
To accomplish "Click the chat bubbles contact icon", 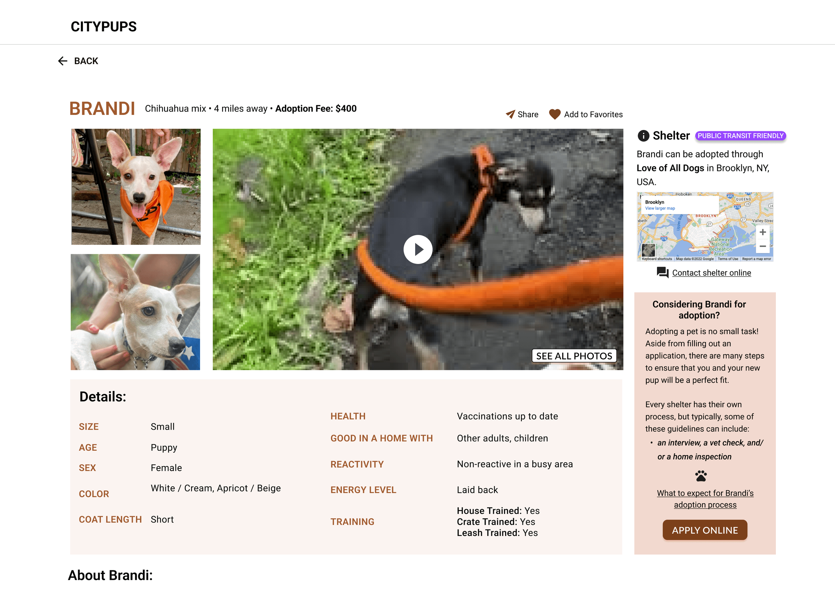I will click(x=662, y=273).
